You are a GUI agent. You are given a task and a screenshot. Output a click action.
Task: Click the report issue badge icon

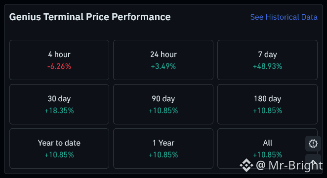[313, 144]
